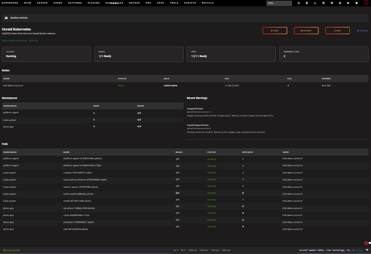Select the storefront pod name
Viewport: 371px width, 254px height.
(79, 208)
